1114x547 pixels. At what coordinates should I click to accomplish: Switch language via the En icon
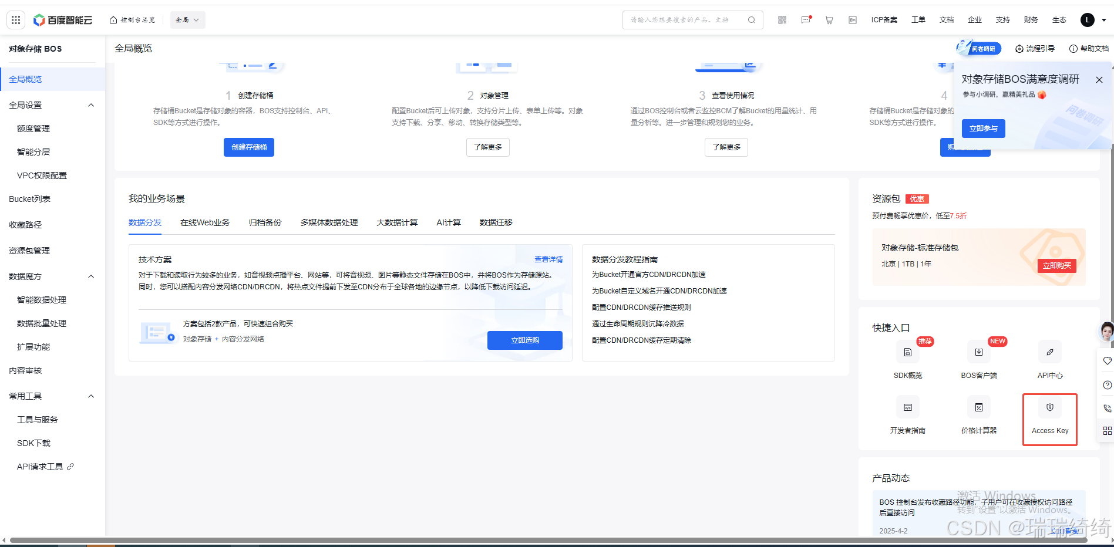coord(853,19)
